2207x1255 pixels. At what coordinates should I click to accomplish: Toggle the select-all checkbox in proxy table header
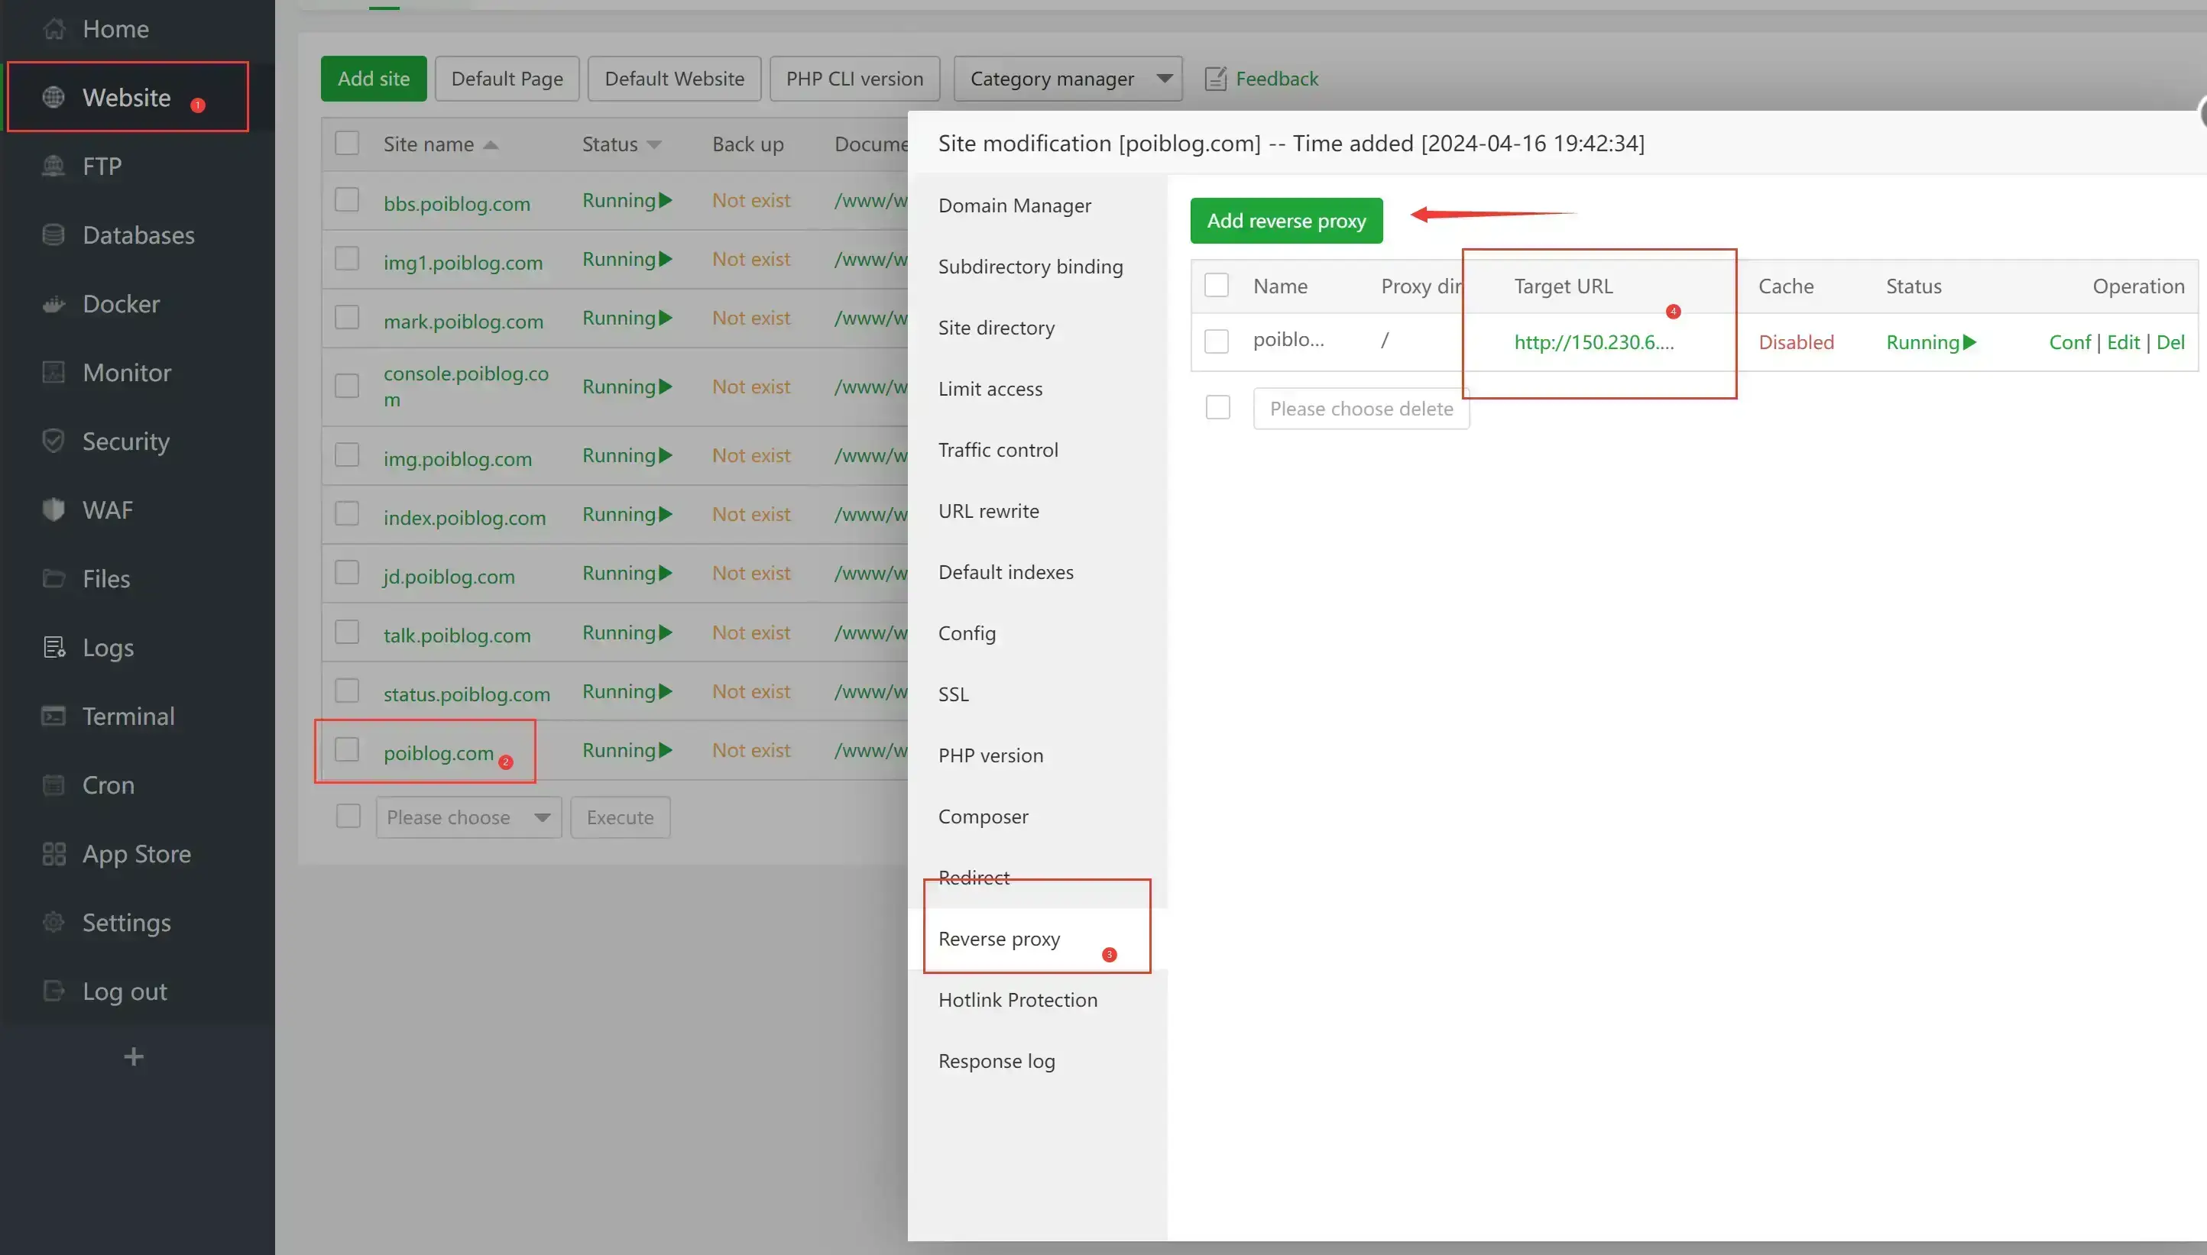[1217, 286]
